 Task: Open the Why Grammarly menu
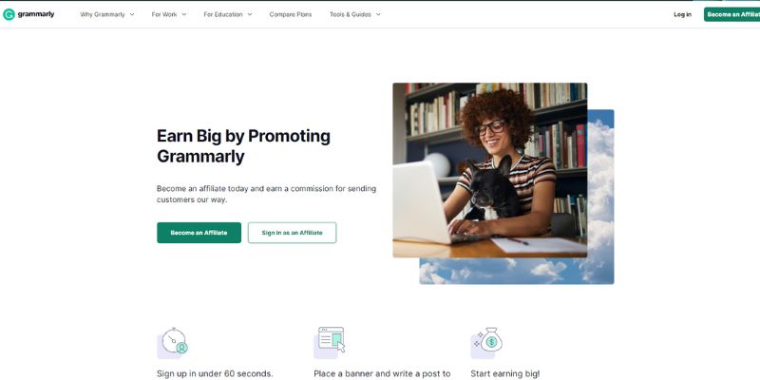click(x=103, y=14)
